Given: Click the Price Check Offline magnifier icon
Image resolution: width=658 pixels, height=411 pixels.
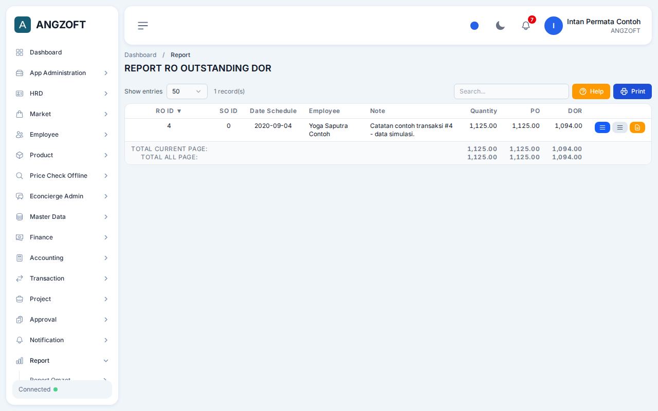Looking at the screenshot, I should (x=20, y=176).
